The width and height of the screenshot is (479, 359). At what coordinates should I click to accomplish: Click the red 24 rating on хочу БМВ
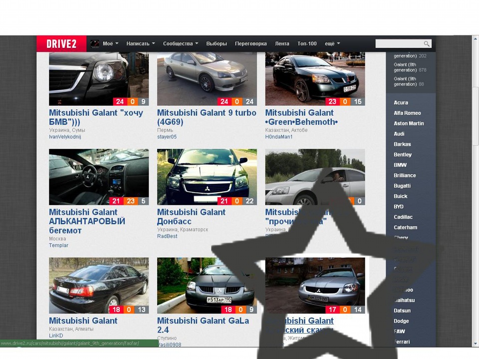click(120, 102)
